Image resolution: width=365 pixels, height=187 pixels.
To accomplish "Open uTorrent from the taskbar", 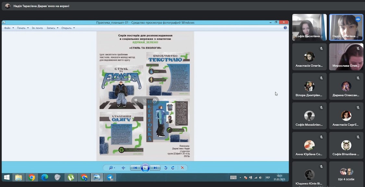I will click(x=70, y=177).
